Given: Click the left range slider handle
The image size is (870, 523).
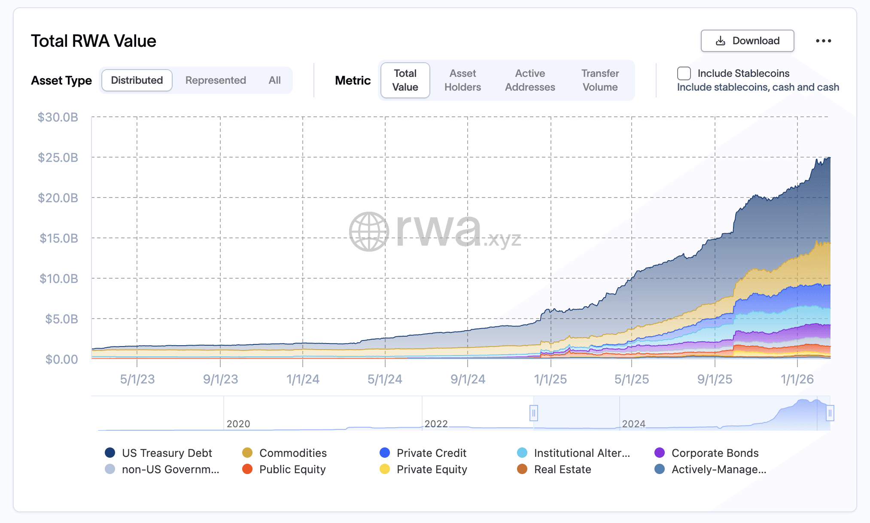Looking at the screenshot, I should (534, 413).
